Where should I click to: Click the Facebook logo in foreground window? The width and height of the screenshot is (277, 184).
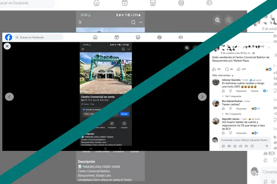(x=8, y=37)
